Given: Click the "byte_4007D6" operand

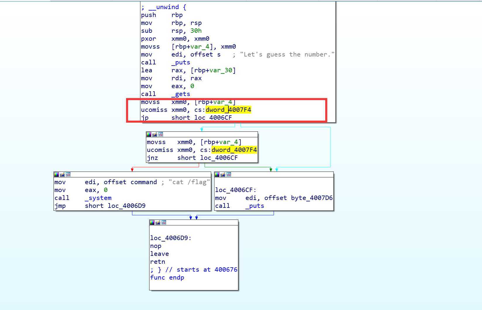Looking at the screenshot, I should pos(312,198).
